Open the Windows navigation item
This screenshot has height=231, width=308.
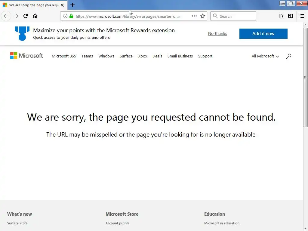pyautogui.click(x=106, y=56)
